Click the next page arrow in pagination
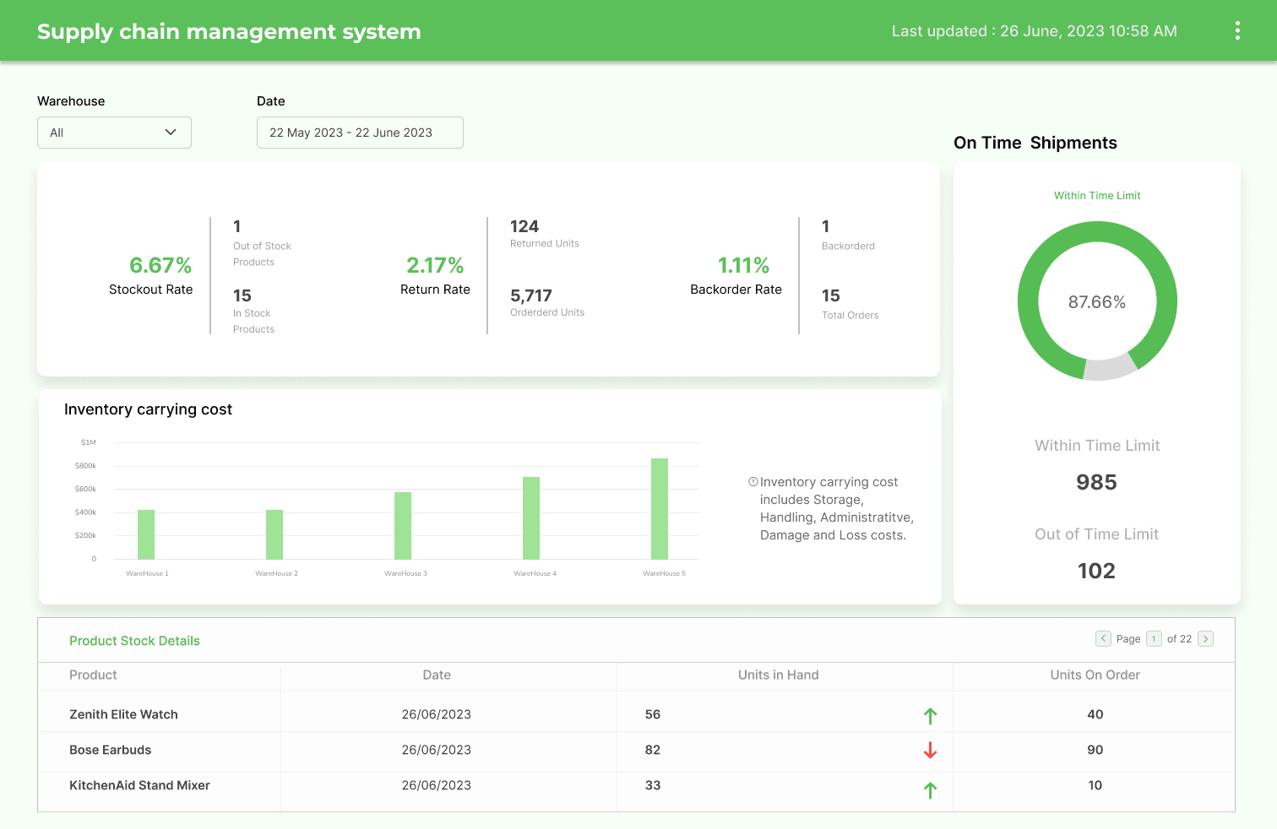1277x829 pixels. point(1206,639)
